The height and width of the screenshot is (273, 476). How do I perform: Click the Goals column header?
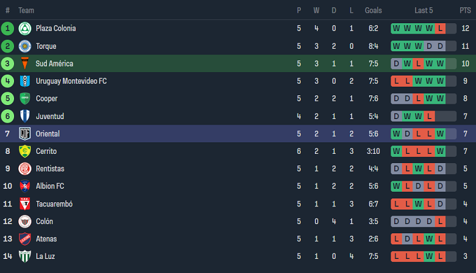373,10
